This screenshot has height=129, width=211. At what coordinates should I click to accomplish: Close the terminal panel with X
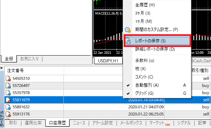1,68
